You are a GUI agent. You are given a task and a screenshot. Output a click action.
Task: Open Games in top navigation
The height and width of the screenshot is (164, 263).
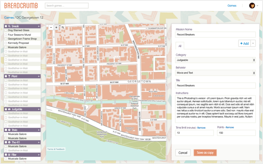(x=232, y=6)
